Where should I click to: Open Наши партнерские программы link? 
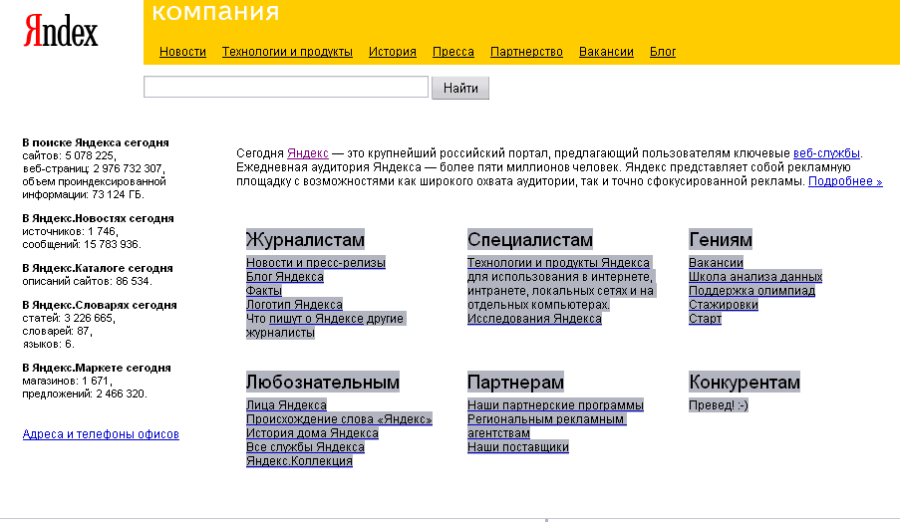(555, 405)
